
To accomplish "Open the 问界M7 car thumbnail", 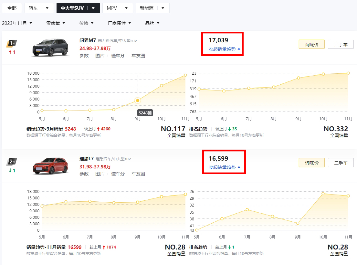I will [50, 48].
